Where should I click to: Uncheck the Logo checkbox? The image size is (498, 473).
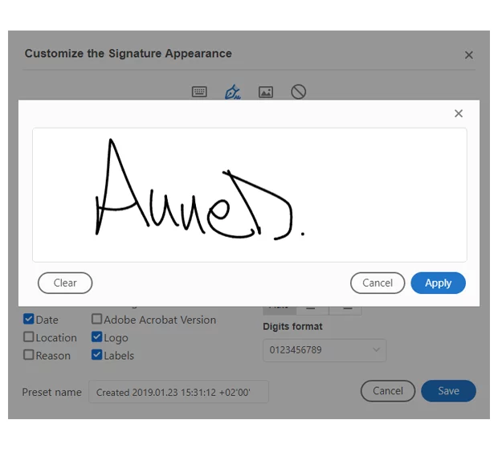[96, 336]
